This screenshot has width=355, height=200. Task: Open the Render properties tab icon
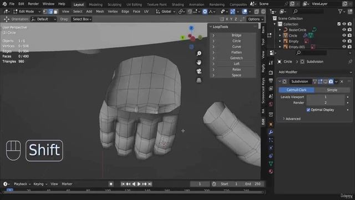(x=271, y=73)
